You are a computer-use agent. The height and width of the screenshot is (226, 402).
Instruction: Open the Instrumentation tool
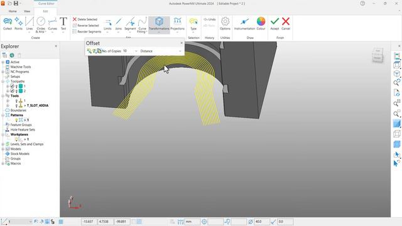(244, 24)
